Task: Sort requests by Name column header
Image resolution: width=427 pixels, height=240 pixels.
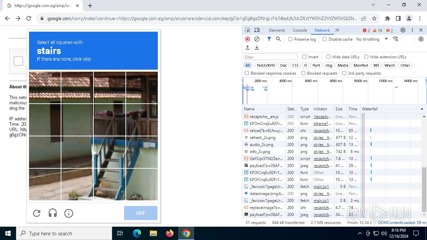Action: point(264,109)
